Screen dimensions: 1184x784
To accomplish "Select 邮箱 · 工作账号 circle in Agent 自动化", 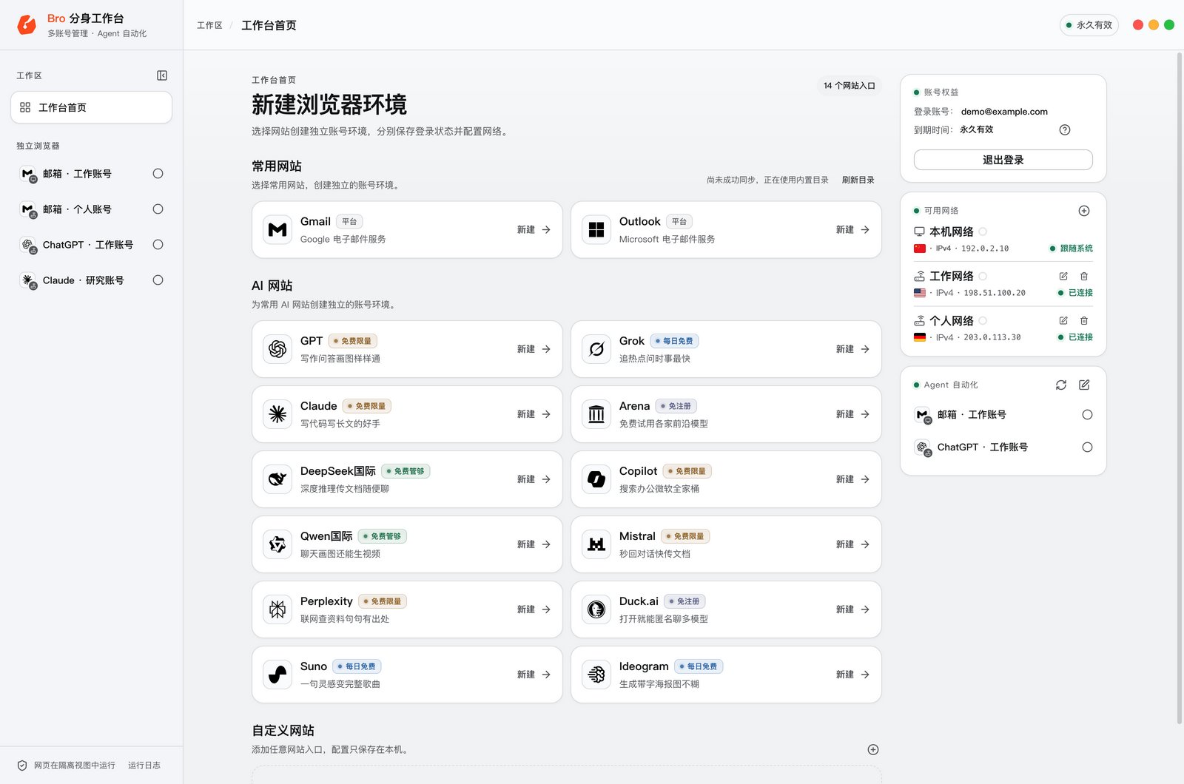I will point(1087,415).
